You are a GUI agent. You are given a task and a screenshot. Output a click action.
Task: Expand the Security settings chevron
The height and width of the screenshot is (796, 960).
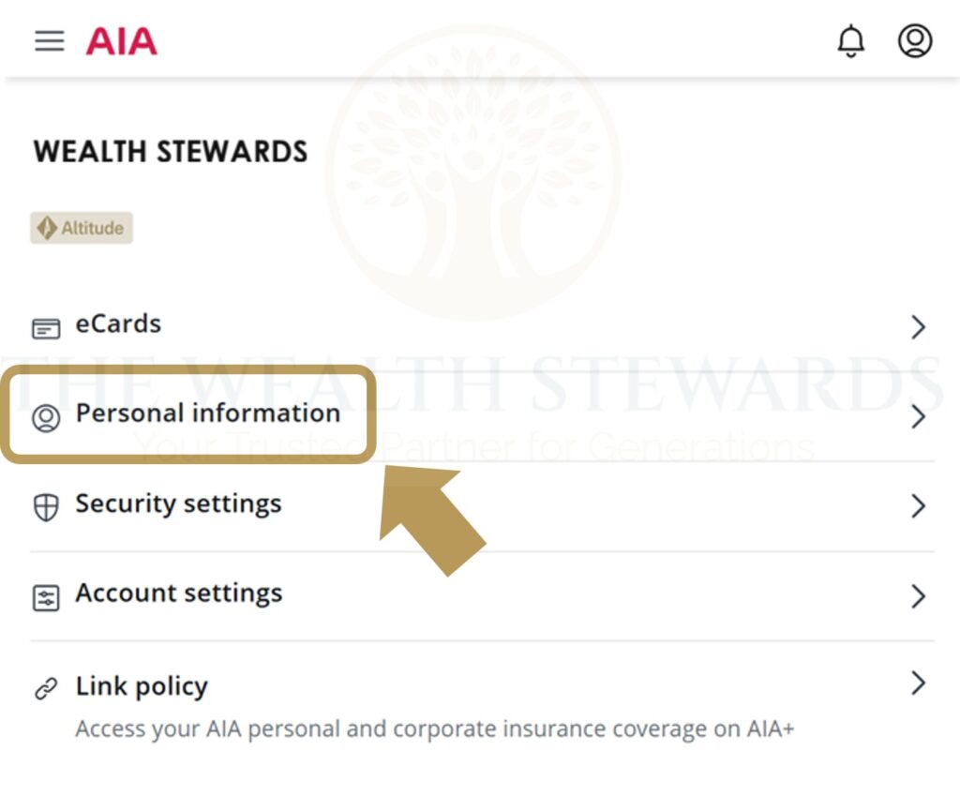[919, 507]
